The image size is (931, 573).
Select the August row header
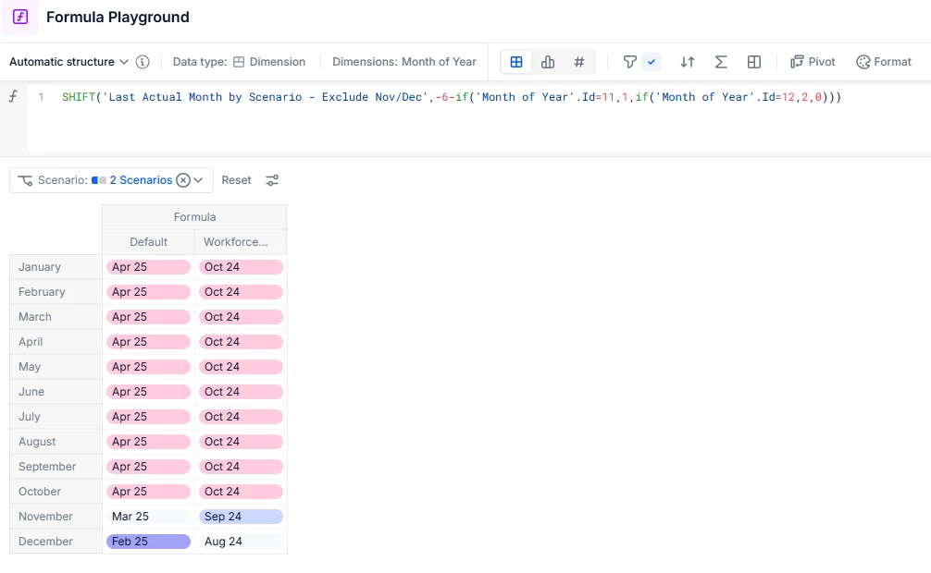click(56, 442)
